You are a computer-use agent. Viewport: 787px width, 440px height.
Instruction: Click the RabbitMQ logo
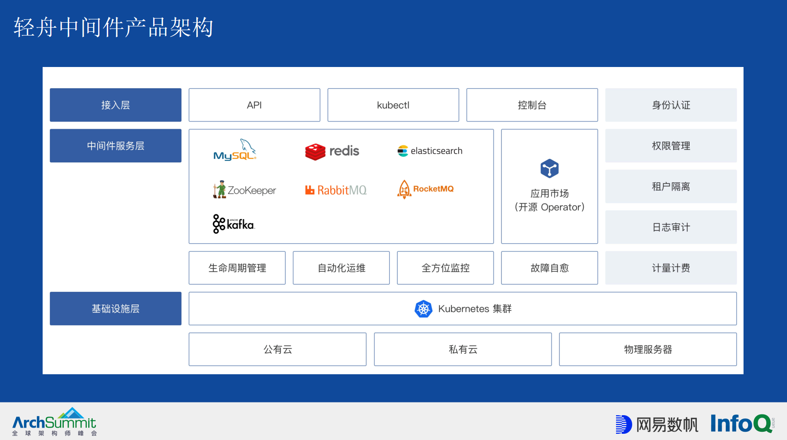click(x=336, y=190)
